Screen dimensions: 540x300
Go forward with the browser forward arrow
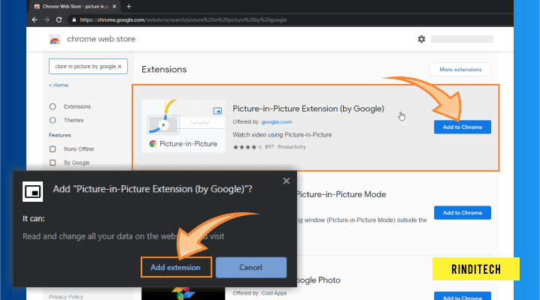coord(47,20)
